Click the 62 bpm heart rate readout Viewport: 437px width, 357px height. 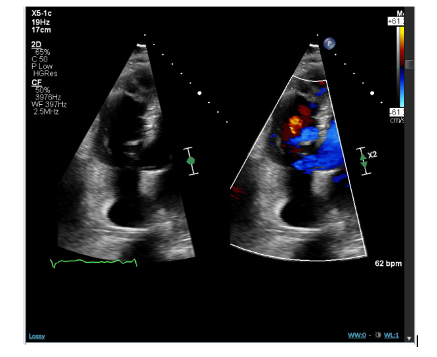point(386,264)
